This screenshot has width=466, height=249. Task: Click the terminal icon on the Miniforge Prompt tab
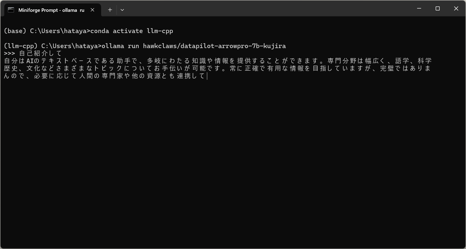tap(11, 10)
